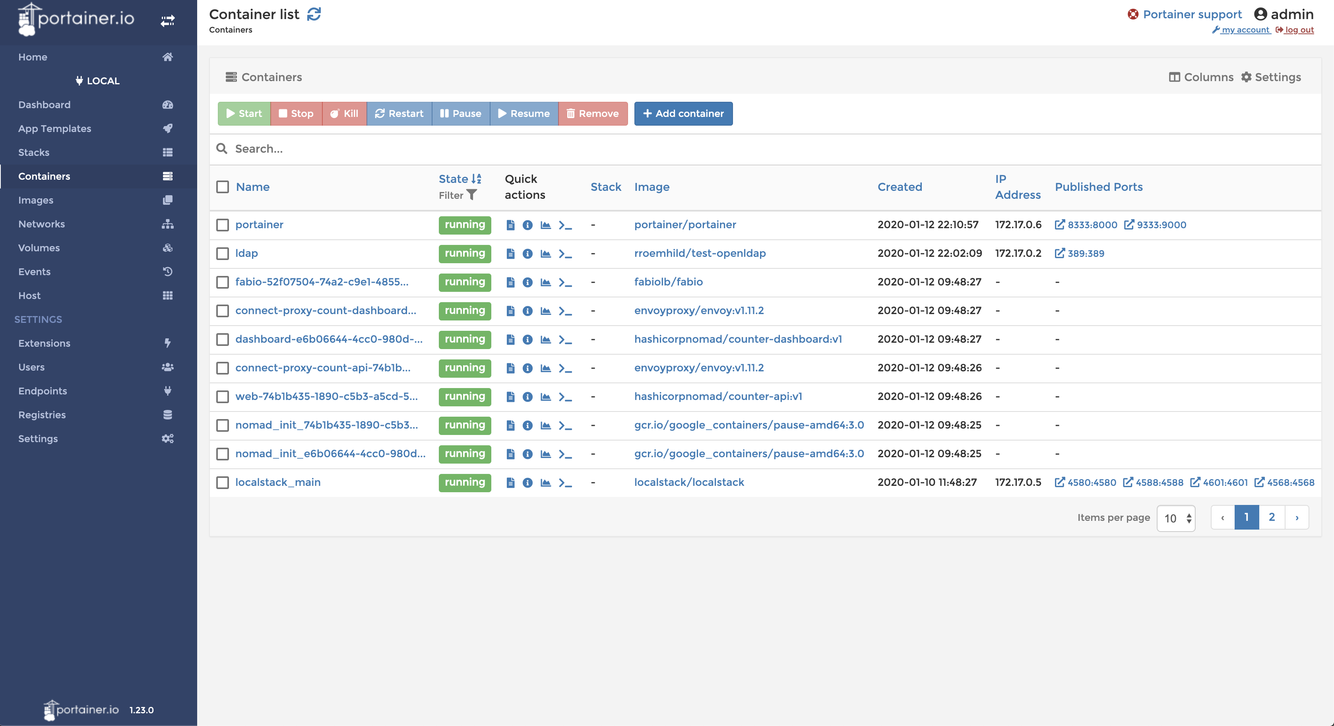Check the dashboard-e6b06644 checkbox
Screen dimensions: 1334x726
pos(222,339)
